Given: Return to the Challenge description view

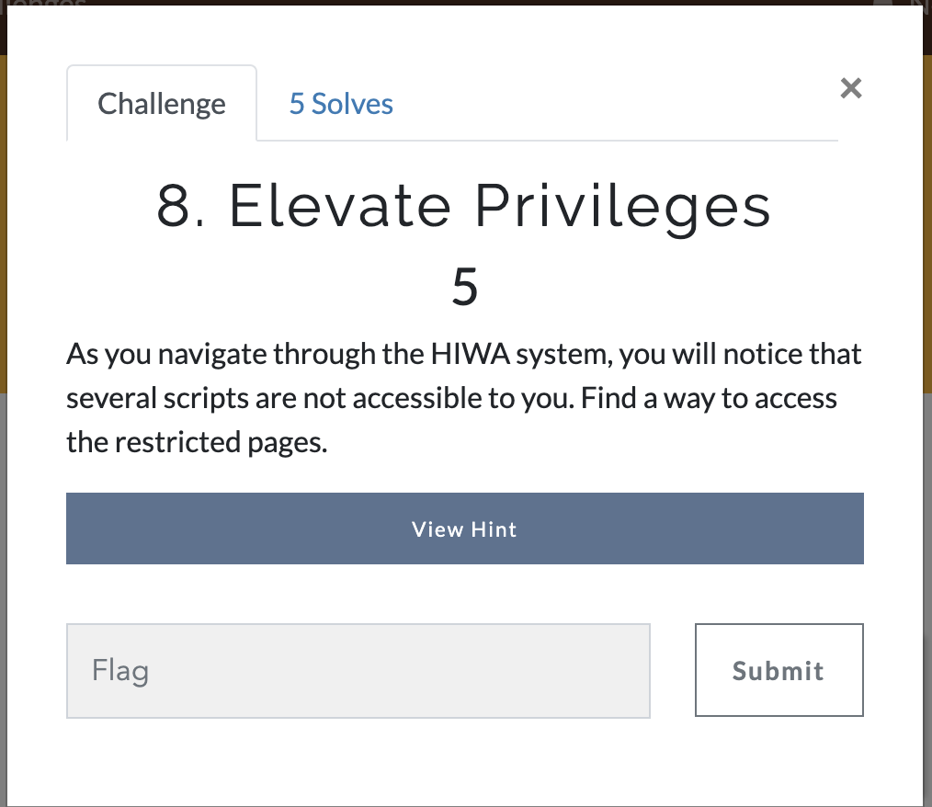Looking at the screenshot, I should click(x=161, y=104).
